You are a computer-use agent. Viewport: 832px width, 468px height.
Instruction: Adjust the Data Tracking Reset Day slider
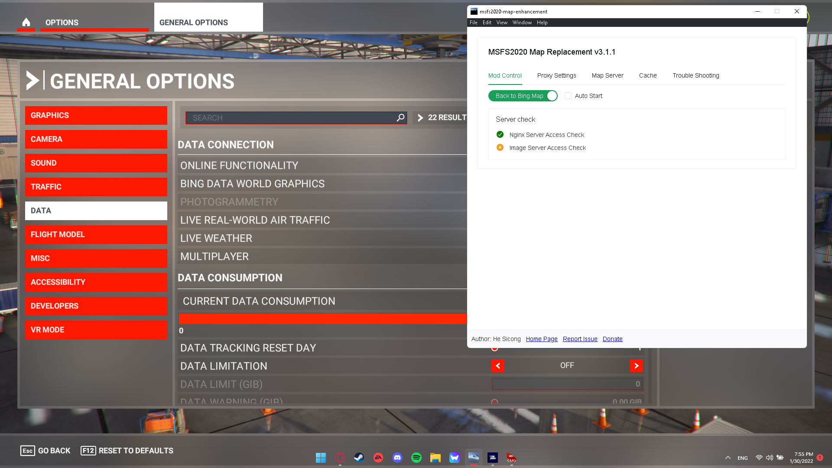(x=494, y=348)
